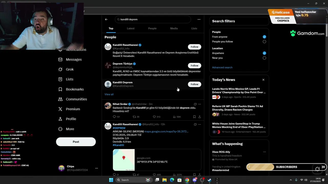Switch to the Top tab
This screenshot has width=328, height=184.
click(111, 28)
